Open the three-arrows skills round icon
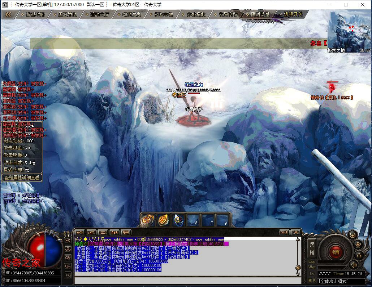The height and width of the screenshot is (287, 372). 359,255
